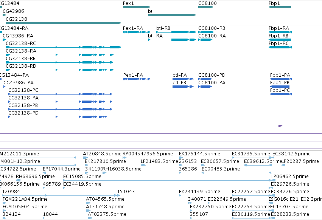Select the EK232750.5prime EST
Screen dimensions: 322x220
pyautogui.click(x=191, y=211)
